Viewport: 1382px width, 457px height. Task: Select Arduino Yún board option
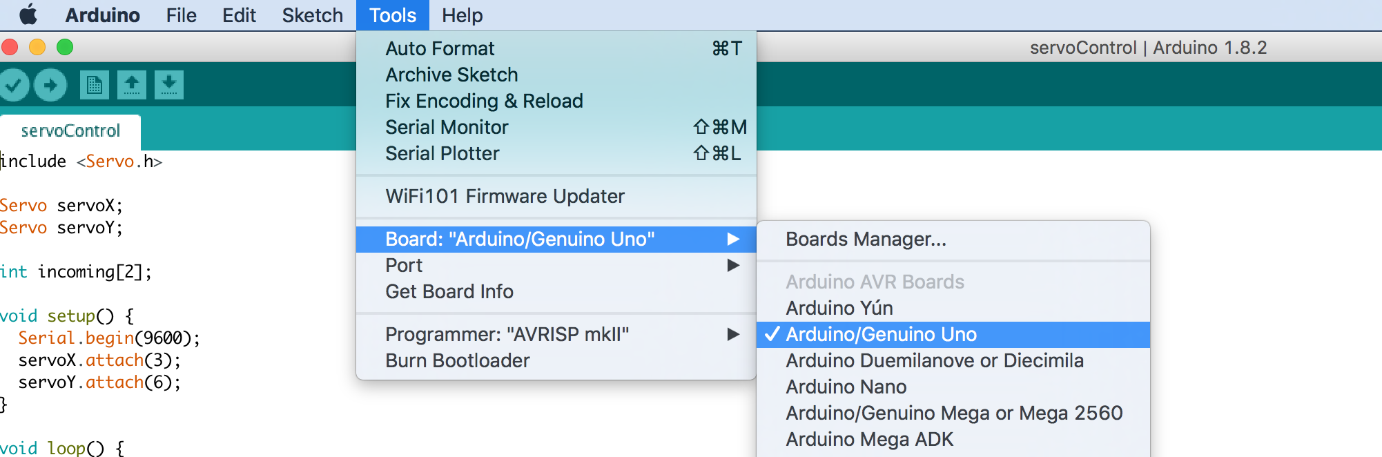point(839,309)
